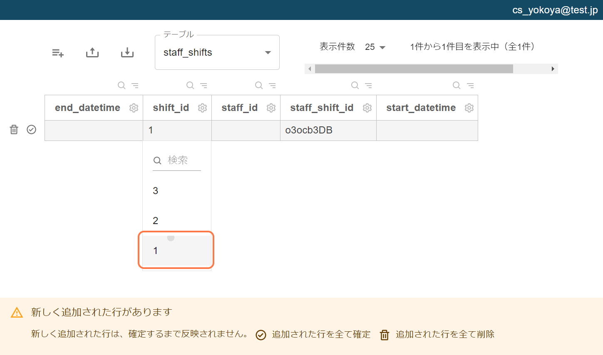Select option 2 in shift_id list
The height and width of the screenshot is (355, 603).
point(177,221)
